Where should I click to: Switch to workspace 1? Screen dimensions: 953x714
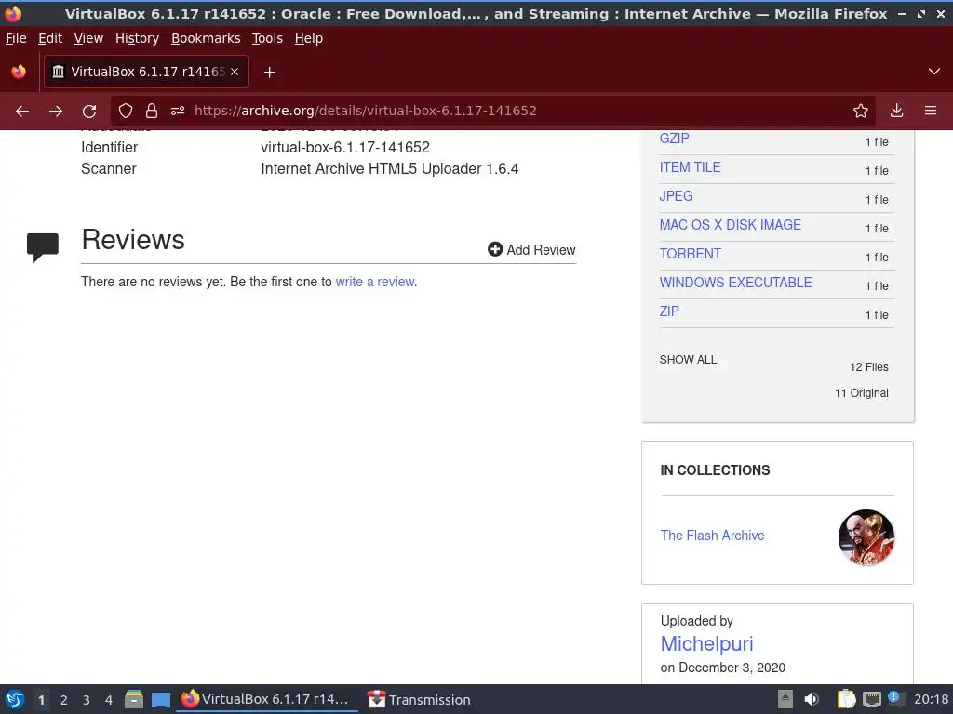click(x=41, y=700)
